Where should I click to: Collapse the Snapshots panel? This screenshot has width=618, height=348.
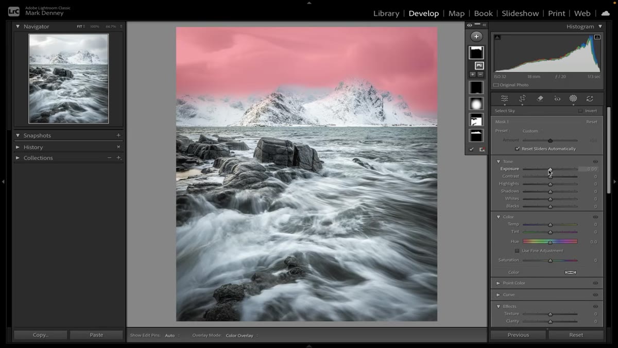(18, 135)
